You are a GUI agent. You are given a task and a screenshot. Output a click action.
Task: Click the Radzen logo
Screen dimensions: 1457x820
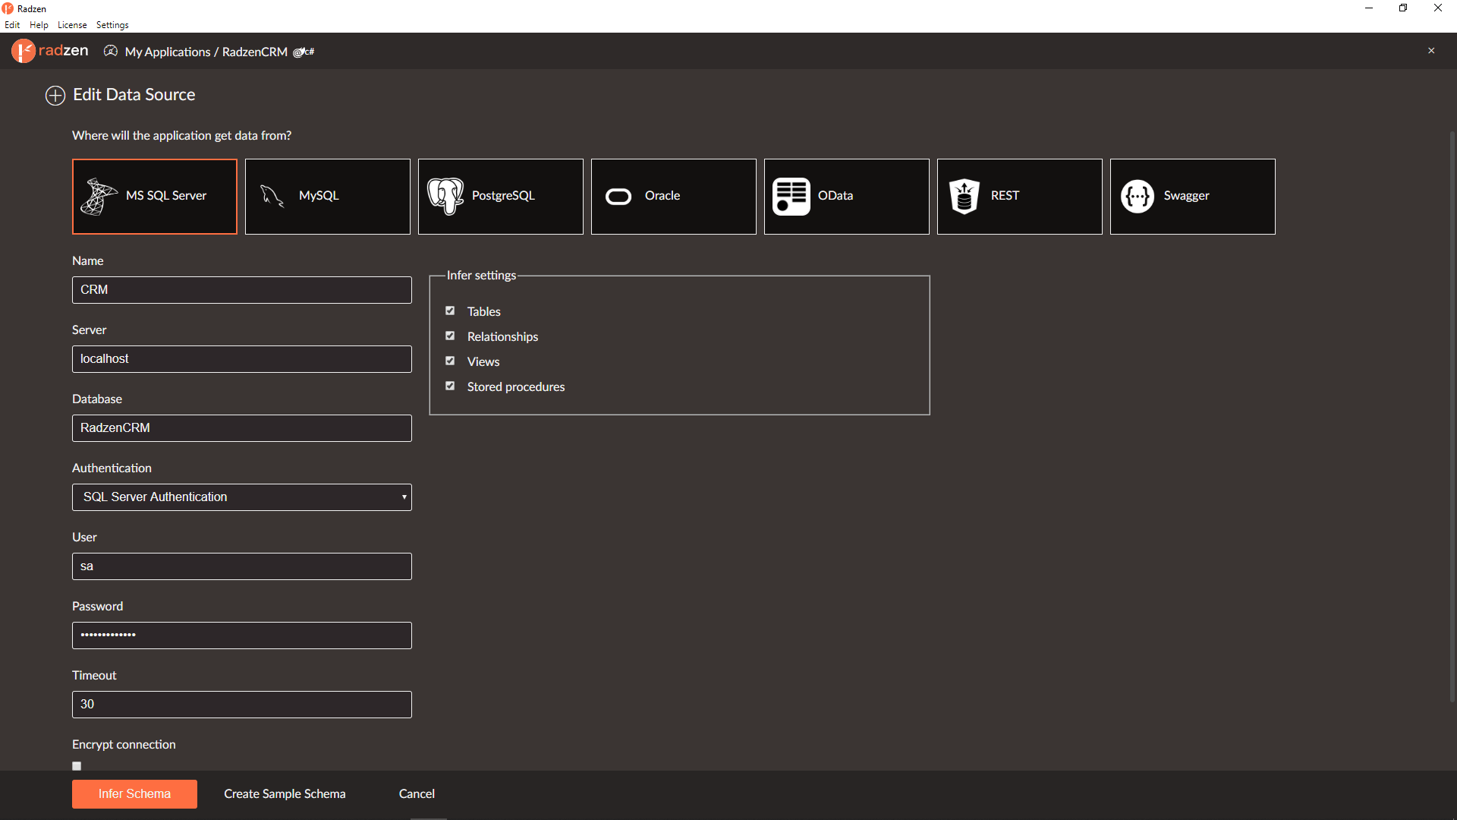click(x=50, y=51)
